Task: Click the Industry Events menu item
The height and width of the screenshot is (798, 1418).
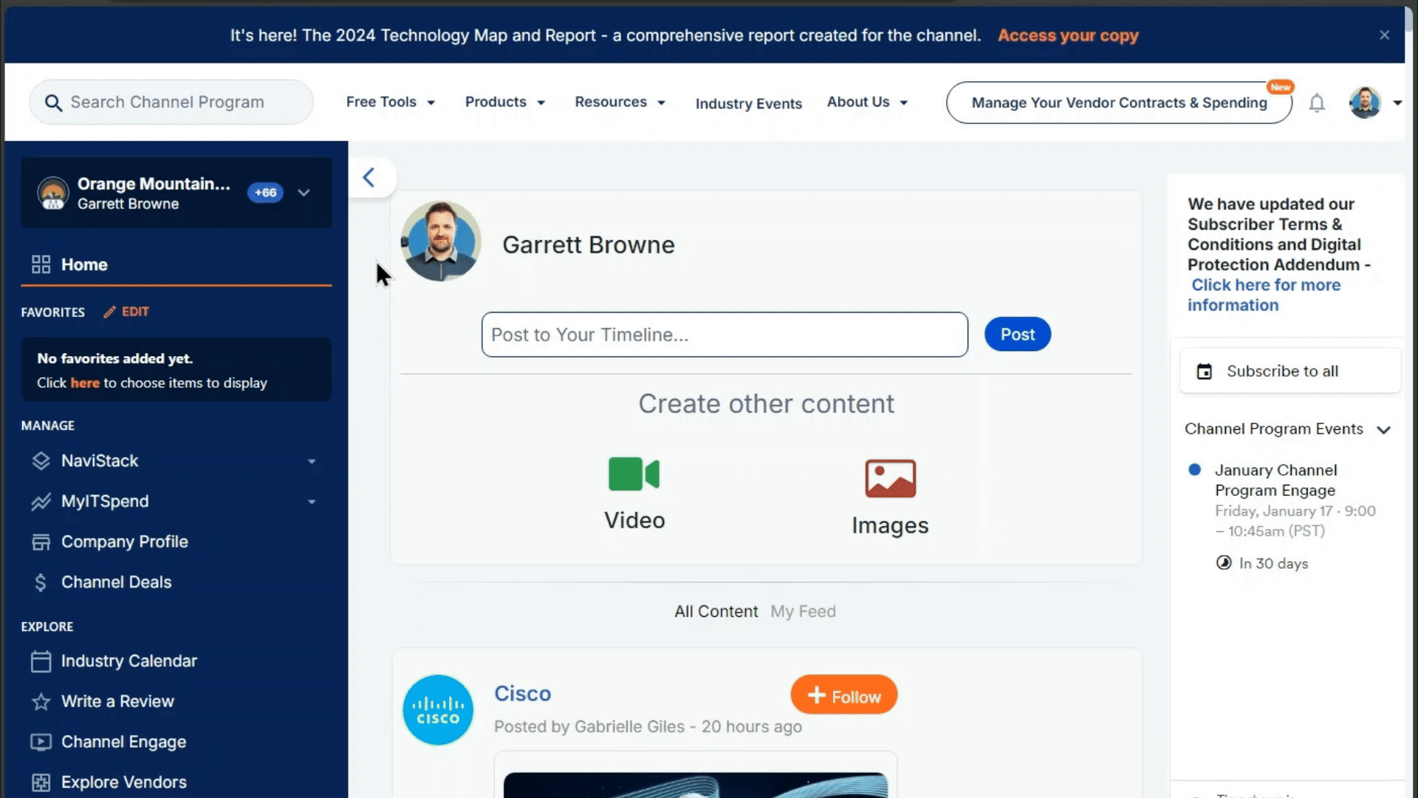Action: coord(749,103)
